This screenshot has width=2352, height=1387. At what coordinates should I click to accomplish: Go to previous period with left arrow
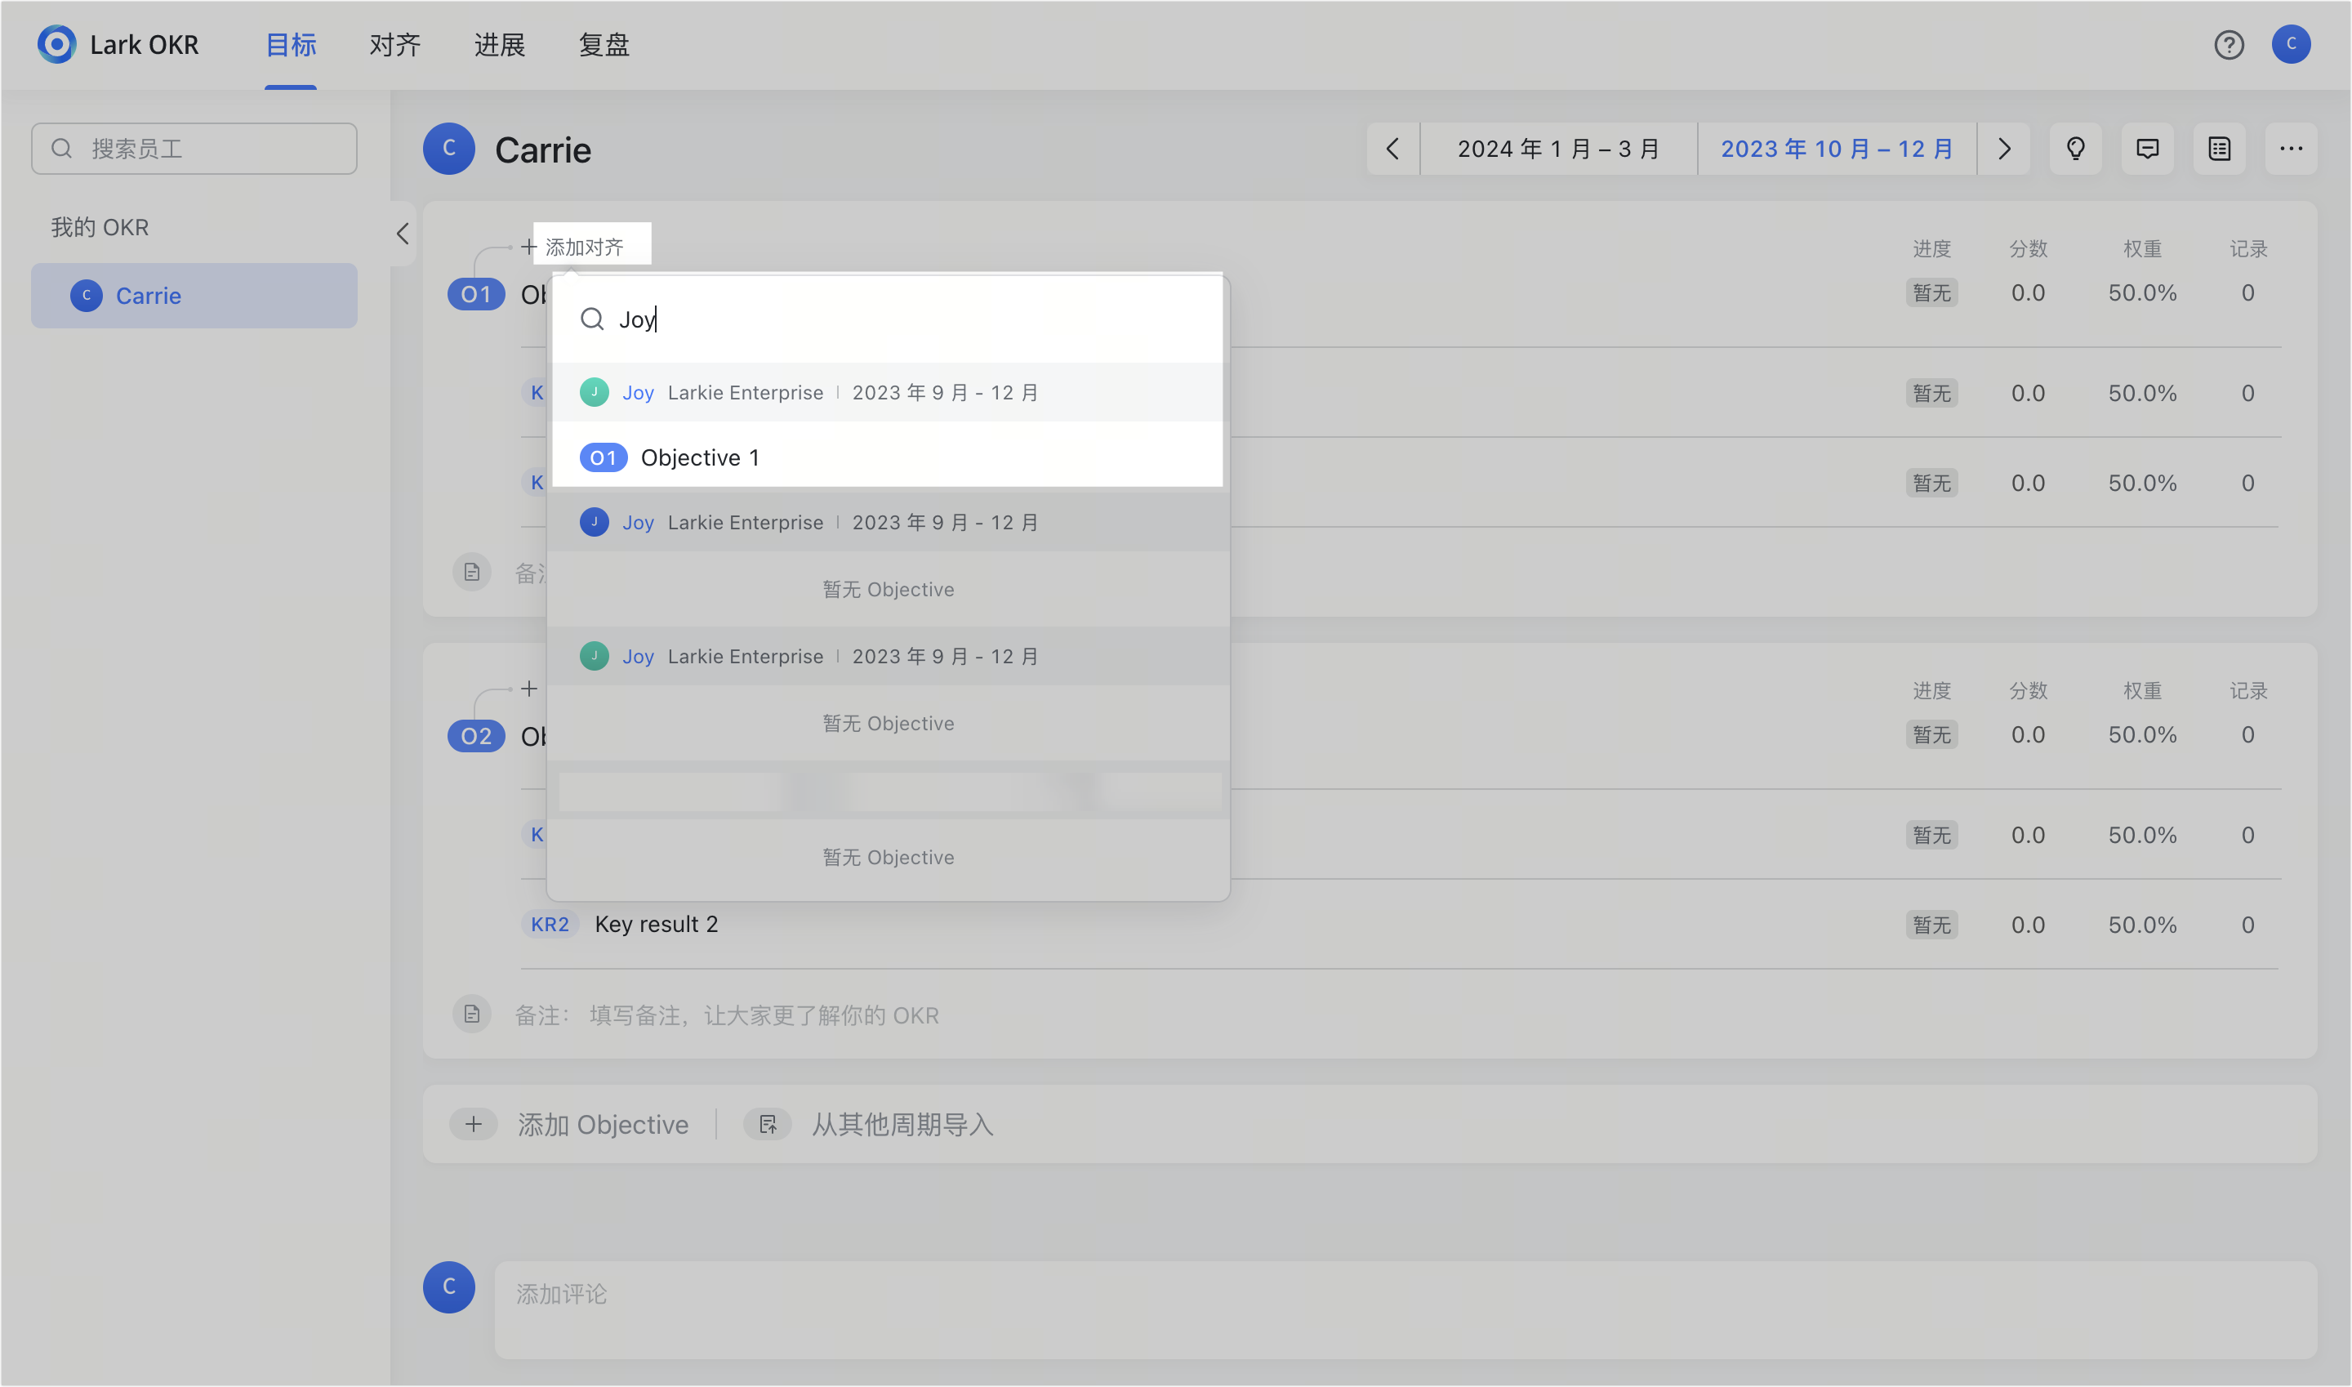pyautogui.click(x=1392, y=149)
